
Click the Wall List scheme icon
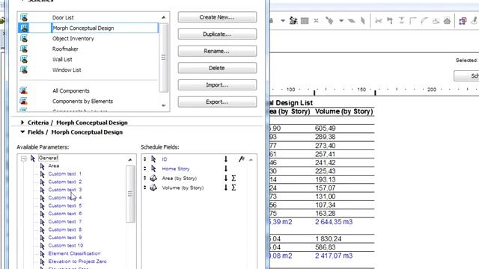(x=24, y=60)
